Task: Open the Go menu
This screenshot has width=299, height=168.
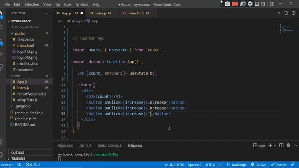Action: pyautogui.click(x=57, y=4)
